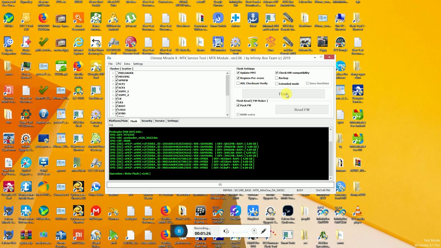The height and width of the screenshot is (248, 441).
Task: Open the File menu
Action: 110,64
